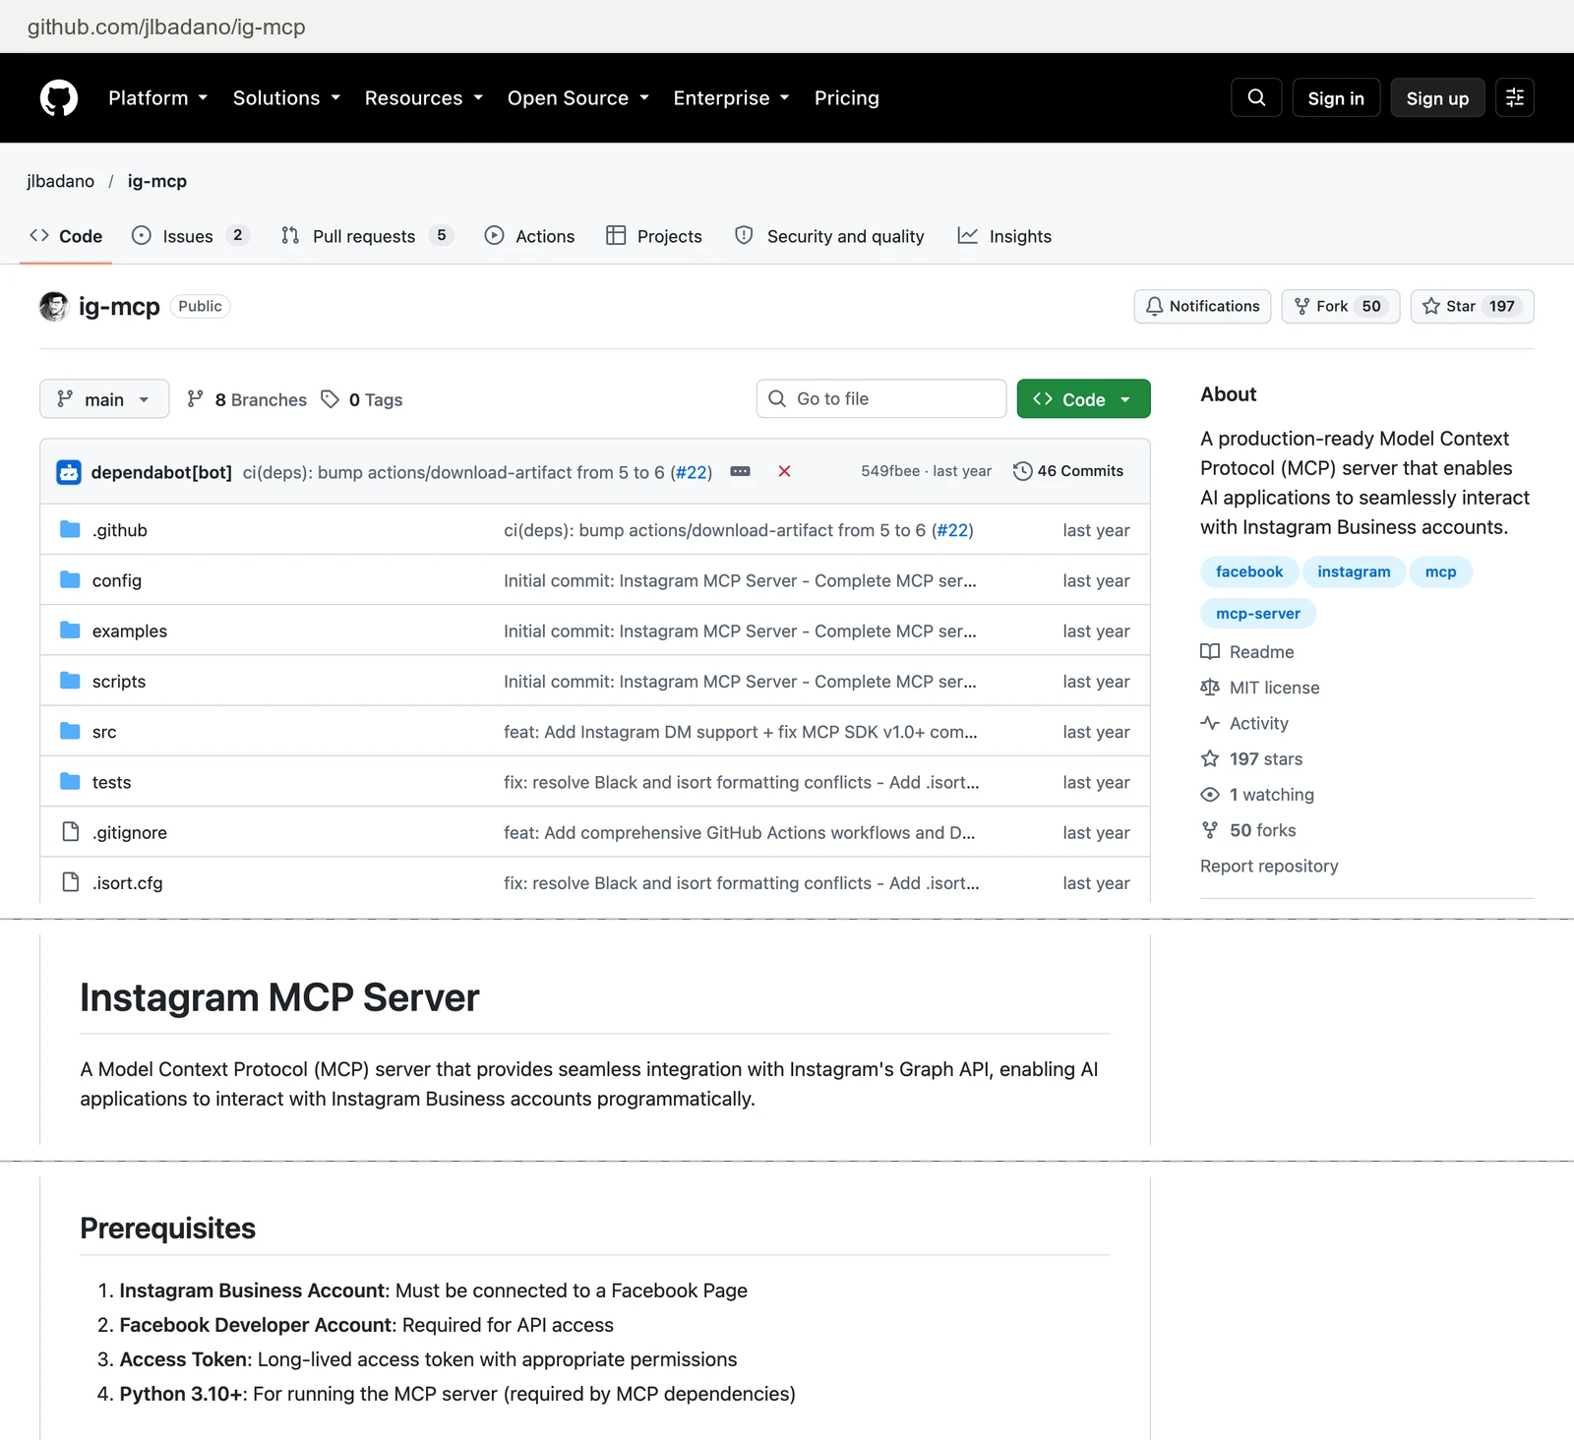Click the Pricing link
The image size is (1574, 1440).
(x=847, y=98)
